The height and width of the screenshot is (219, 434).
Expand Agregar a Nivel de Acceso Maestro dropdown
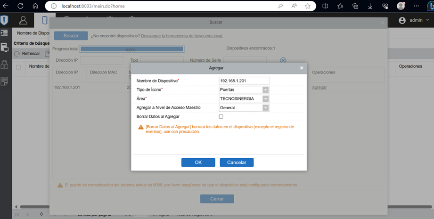coord(265,107)
